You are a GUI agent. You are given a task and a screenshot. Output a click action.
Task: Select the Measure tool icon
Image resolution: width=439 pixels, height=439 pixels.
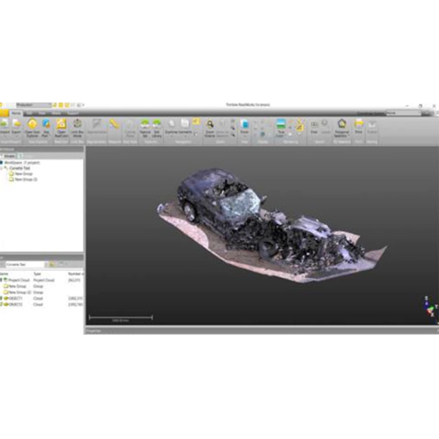[114, 124]
